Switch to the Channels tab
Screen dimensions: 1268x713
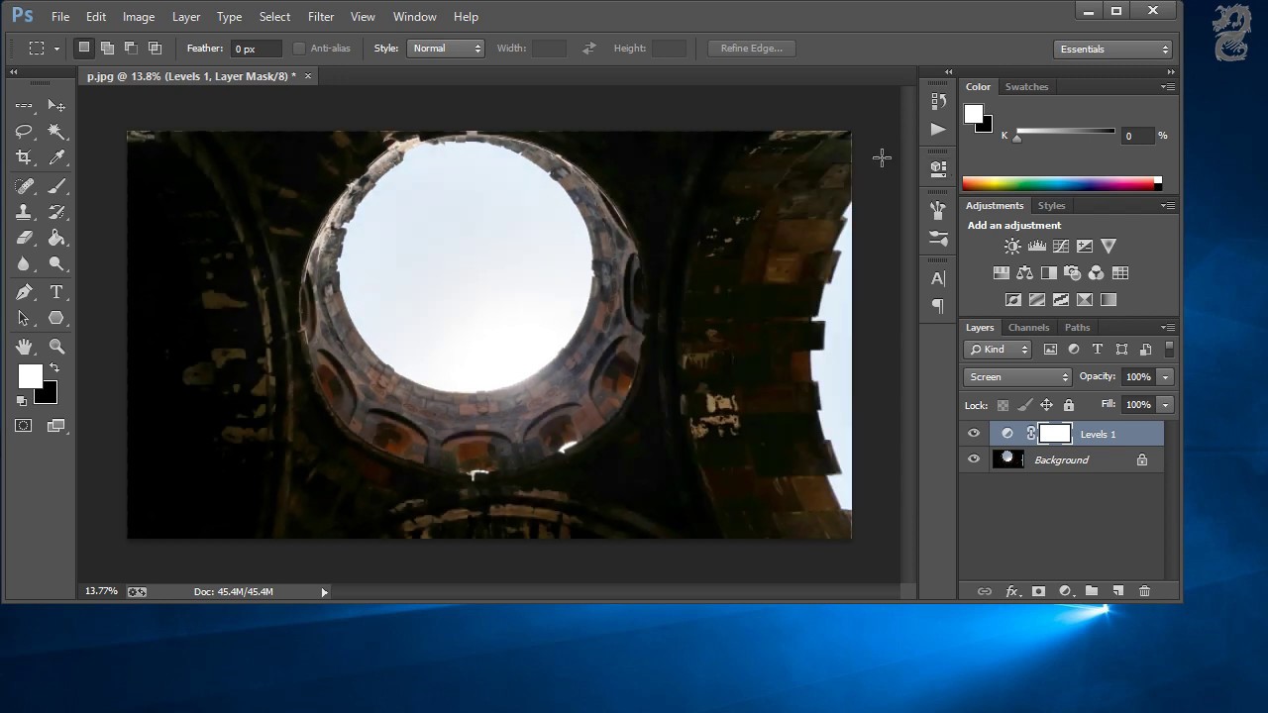pyautogui.click(x=1028, y=328)
